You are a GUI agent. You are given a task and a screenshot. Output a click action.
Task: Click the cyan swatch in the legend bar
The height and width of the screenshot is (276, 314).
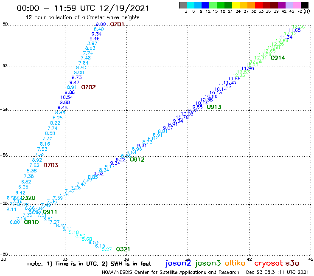pyautogui.click(x=191, y=5)
